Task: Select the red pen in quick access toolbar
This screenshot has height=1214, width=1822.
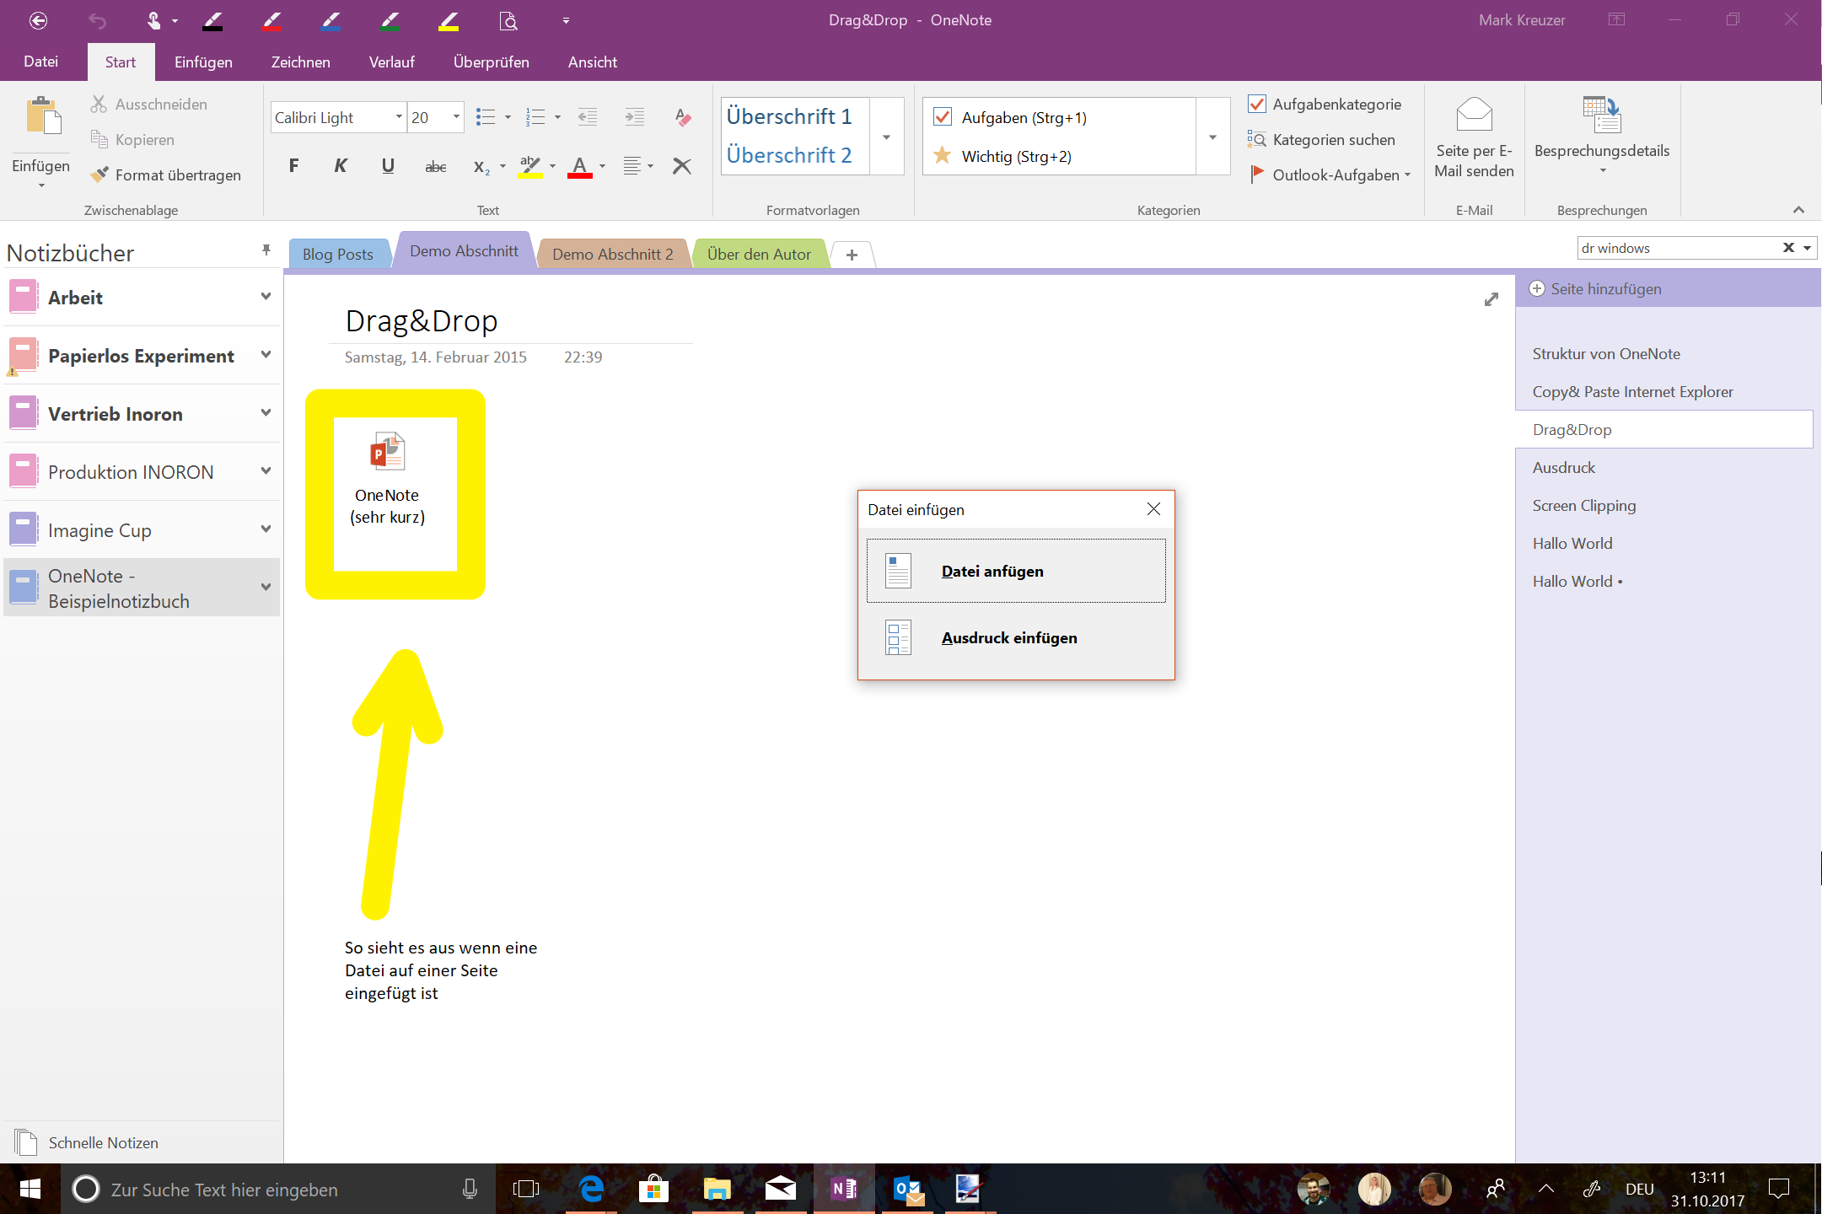Action: pyautogui.click(x=271, y=20)
